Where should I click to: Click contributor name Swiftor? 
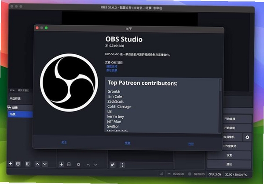point(113,127)
